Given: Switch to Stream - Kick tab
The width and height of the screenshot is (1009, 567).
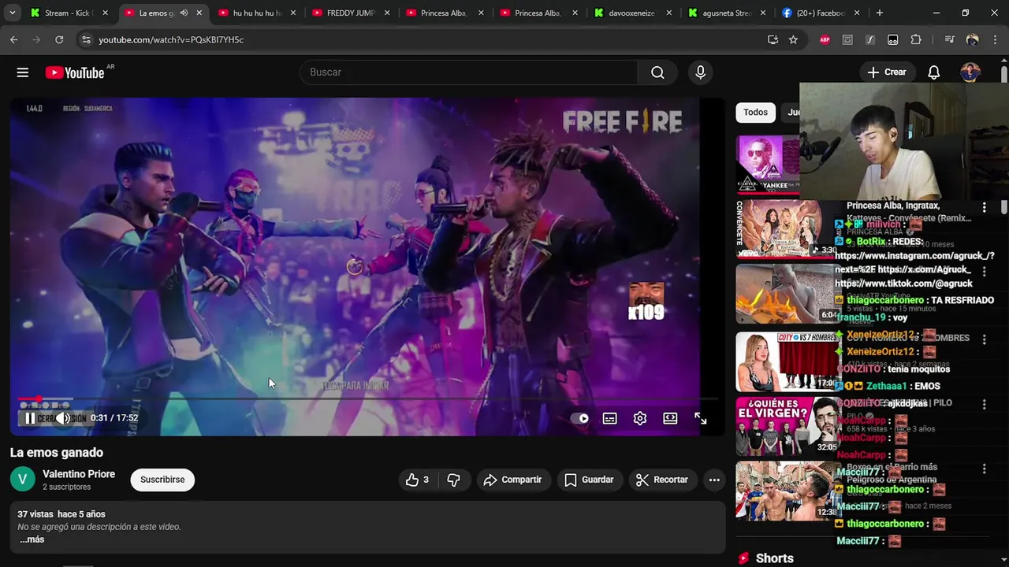Looking at the screenshot, I should coord(68,13).
